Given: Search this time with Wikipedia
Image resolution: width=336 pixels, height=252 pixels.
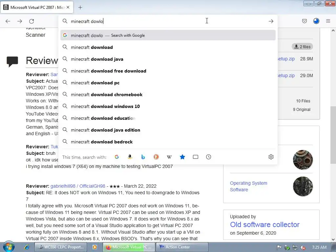Looking at the screenshot, I should 169,157.
